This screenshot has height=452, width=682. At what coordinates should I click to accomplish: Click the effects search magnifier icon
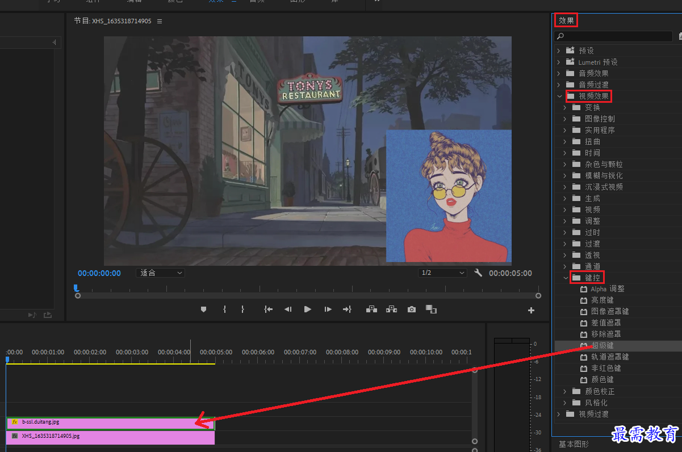coord(561,36)
